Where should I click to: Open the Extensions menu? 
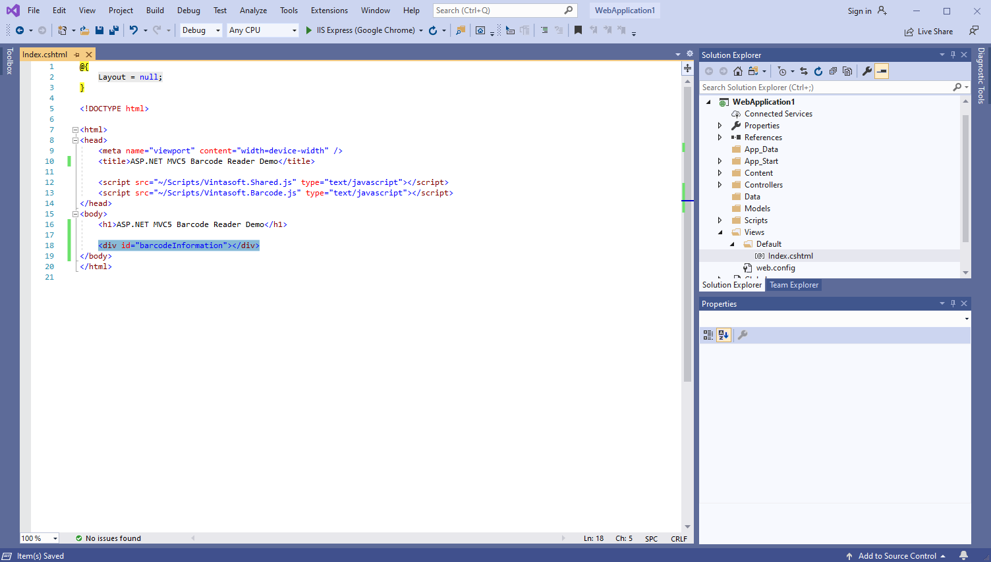329,11
